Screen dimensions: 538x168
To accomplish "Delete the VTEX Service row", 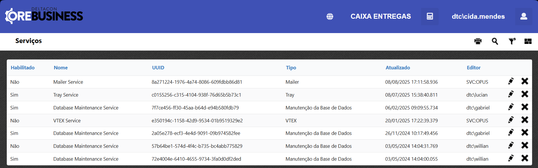I will 525,120.
